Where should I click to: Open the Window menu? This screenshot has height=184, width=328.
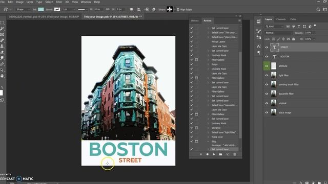86,2
